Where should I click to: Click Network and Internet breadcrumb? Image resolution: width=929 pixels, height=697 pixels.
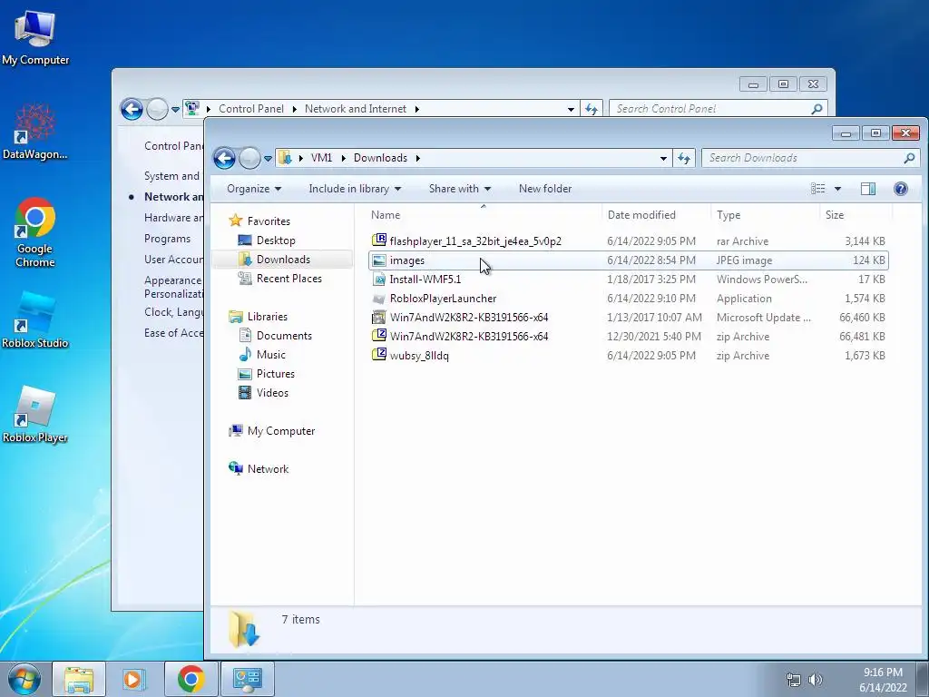[356, 109]
